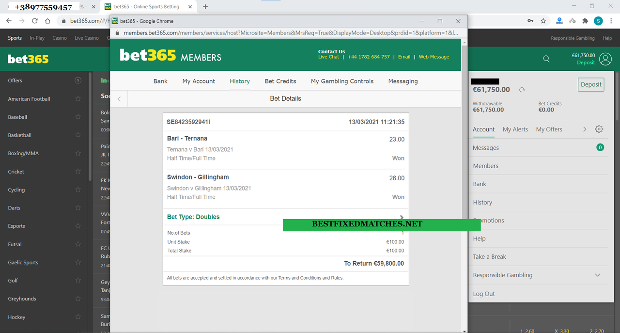Viewport: 620px width, 333px height.
Task: Open Live Chat contact link
Action: (x=328, y=57)
